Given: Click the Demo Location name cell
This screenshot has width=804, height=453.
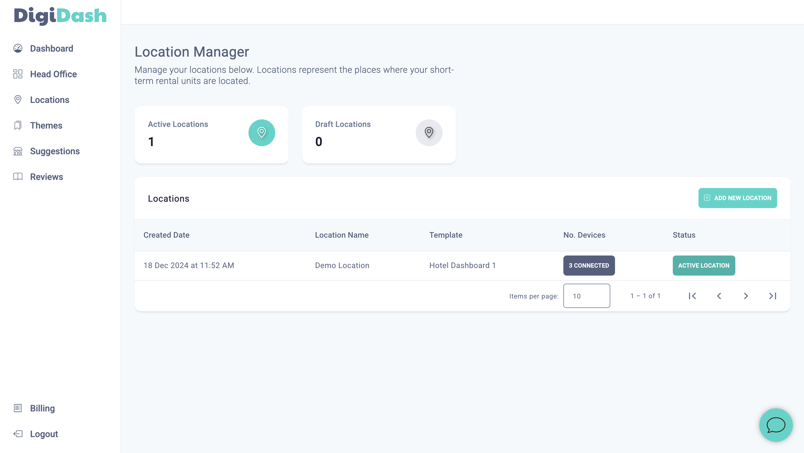Looking at the screenshot, I should (x=342, y=265).
